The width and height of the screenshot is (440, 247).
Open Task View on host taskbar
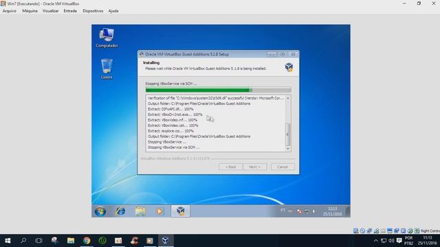coord(38,241)
